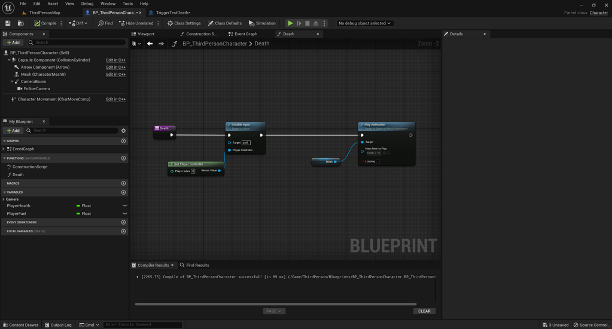Screen dimensions: 612x329
Task: Click the Save blueprint icon
Action: [8, 23]
